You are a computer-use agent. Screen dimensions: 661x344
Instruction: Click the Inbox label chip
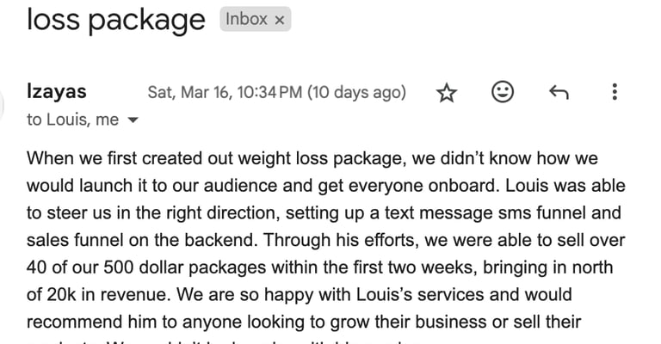pyautogui.click(x=246, y=20)
